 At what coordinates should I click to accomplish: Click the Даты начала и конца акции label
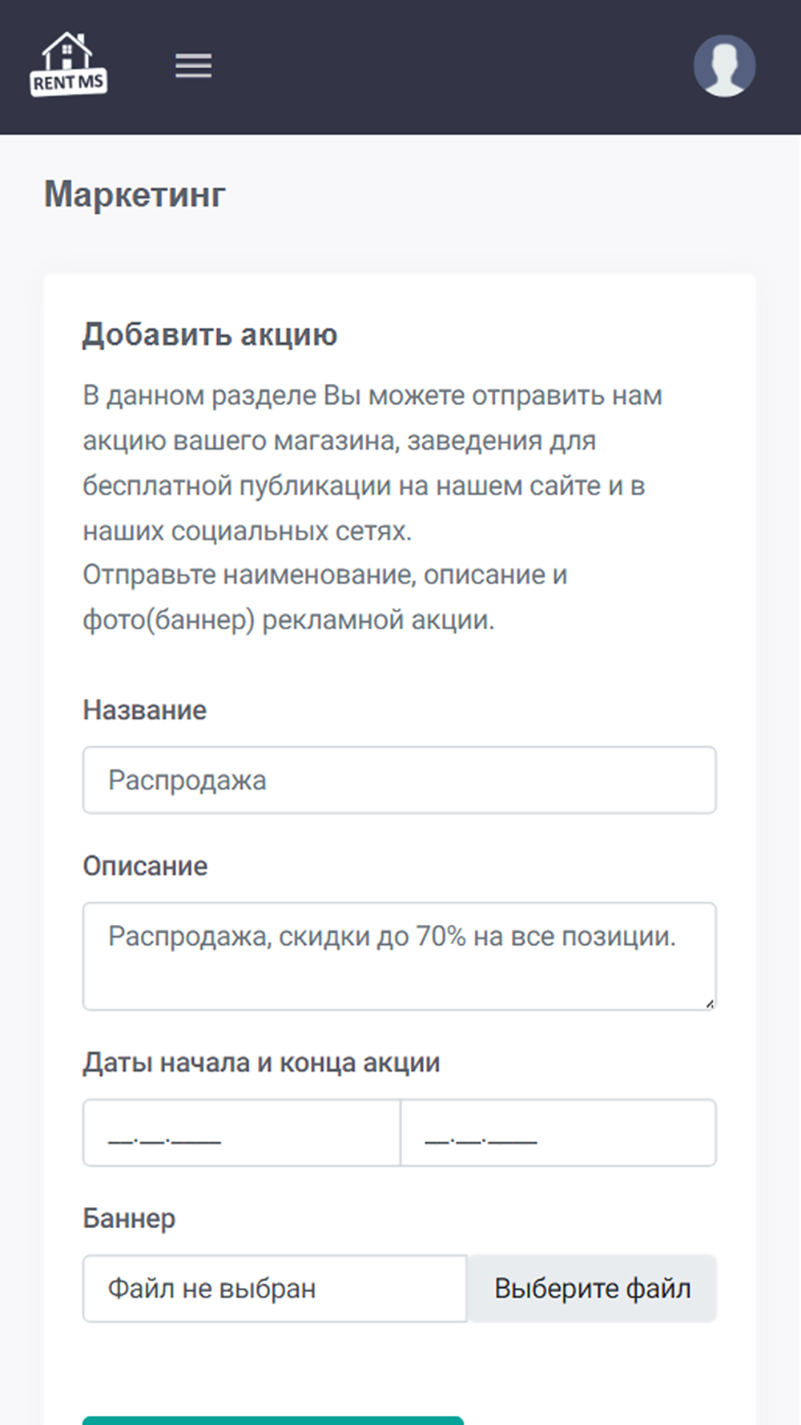pos(262,1063)
